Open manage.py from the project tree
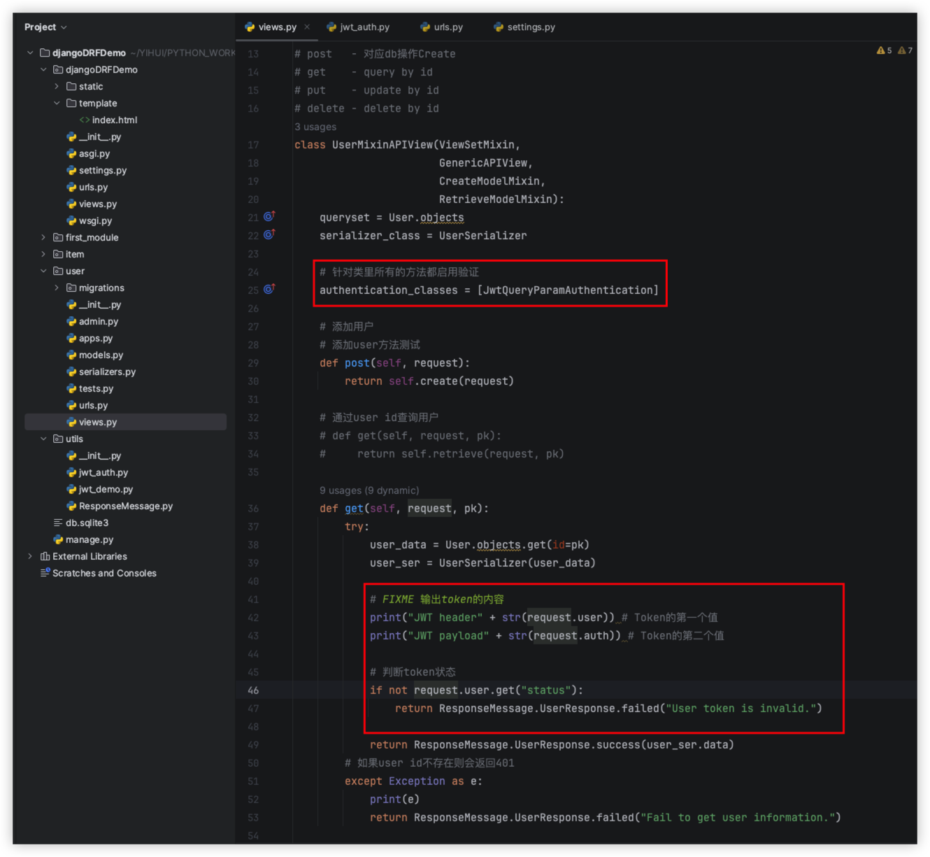The width and height of the screenshot is (930, 857). (x=89, y=539)
